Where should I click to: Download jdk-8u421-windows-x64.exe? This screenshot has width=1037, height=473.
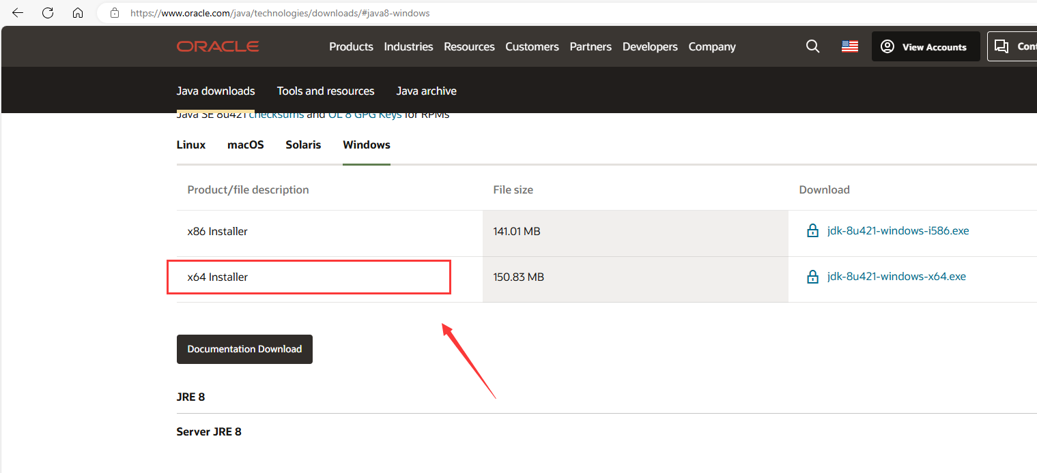[x=896, y=276]
